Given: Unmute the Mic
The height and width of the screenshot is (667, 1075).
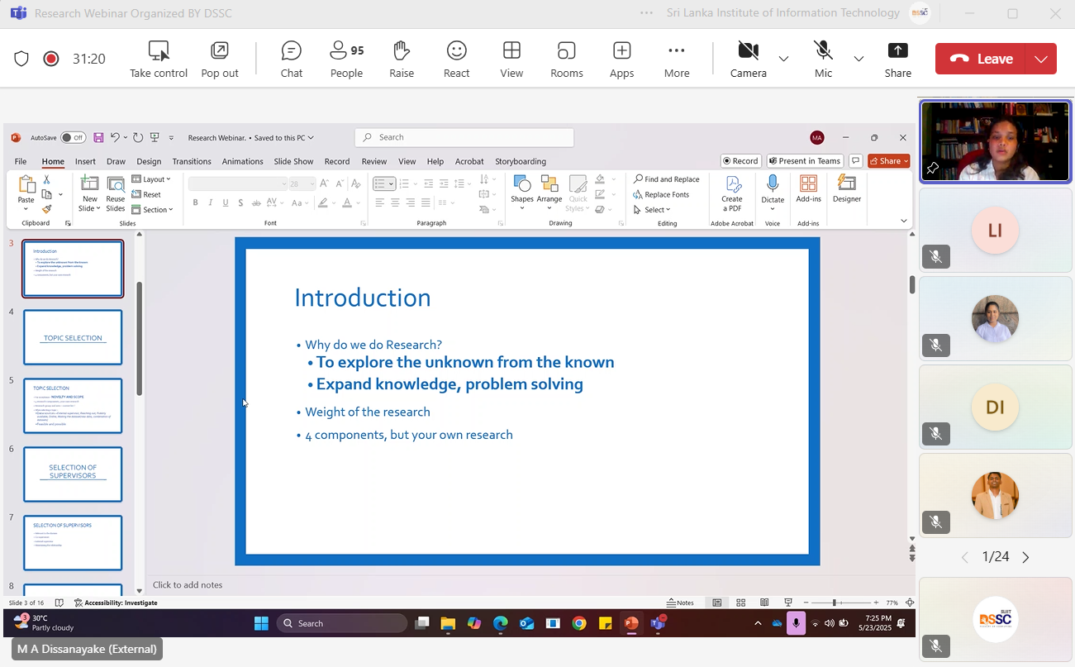Looking at the screenshot, I should [823, 59].
